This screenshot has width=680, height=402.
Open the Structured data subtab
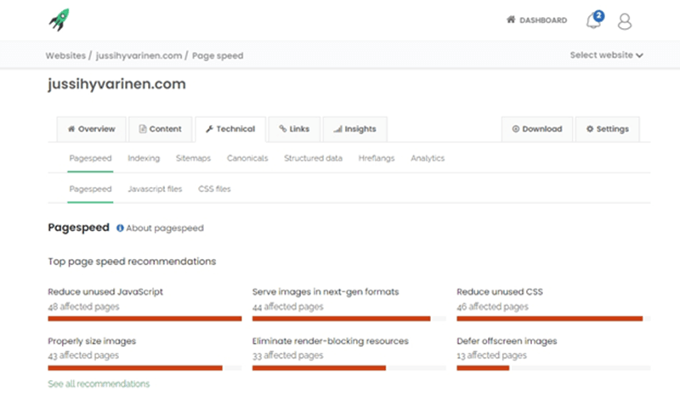[x=313, y=158]
